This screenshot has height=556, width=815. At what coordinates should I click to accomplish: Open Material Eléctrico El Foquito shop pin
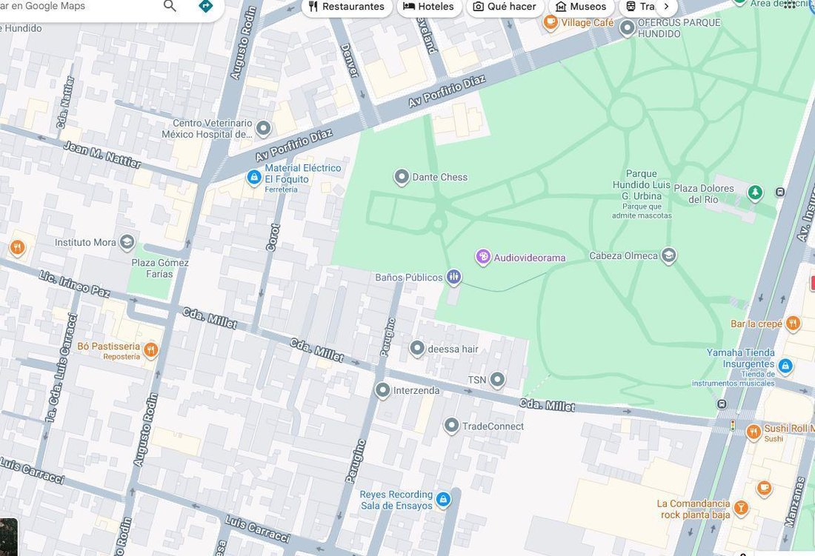[254, 178]
